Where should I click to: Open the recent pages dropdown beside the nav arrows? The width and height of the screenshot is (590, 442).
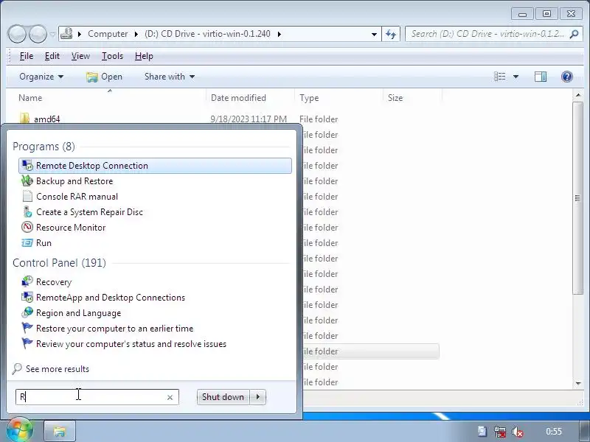52,35
